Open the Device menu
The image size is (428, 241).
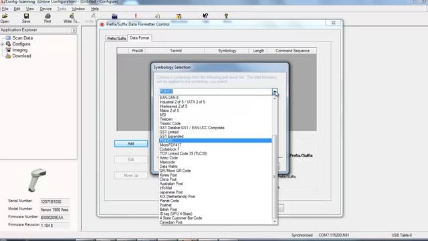(45, 9)
